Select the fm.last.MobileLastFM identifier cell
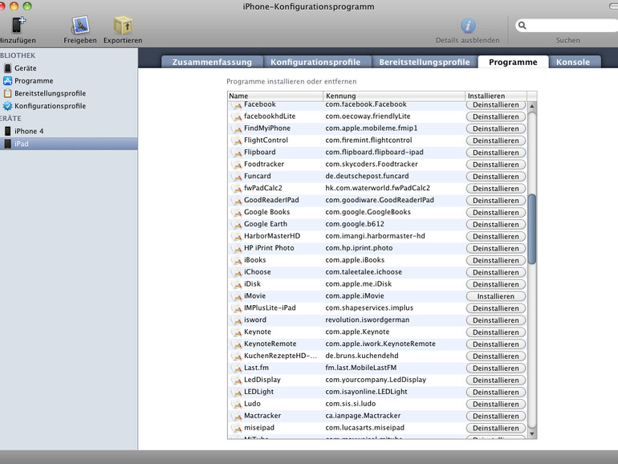 pyautogui.click(x=394, y=368)
